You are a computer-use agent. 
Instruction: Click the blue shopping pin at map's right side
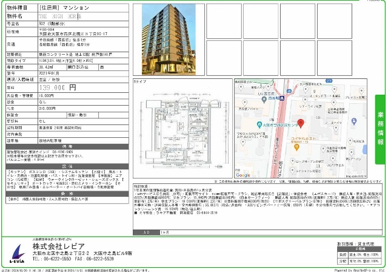(354, 121)
